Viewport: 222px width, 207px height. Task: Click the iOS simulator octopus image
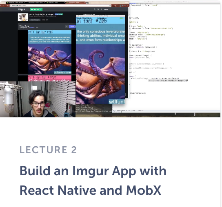tap(100, 74)
